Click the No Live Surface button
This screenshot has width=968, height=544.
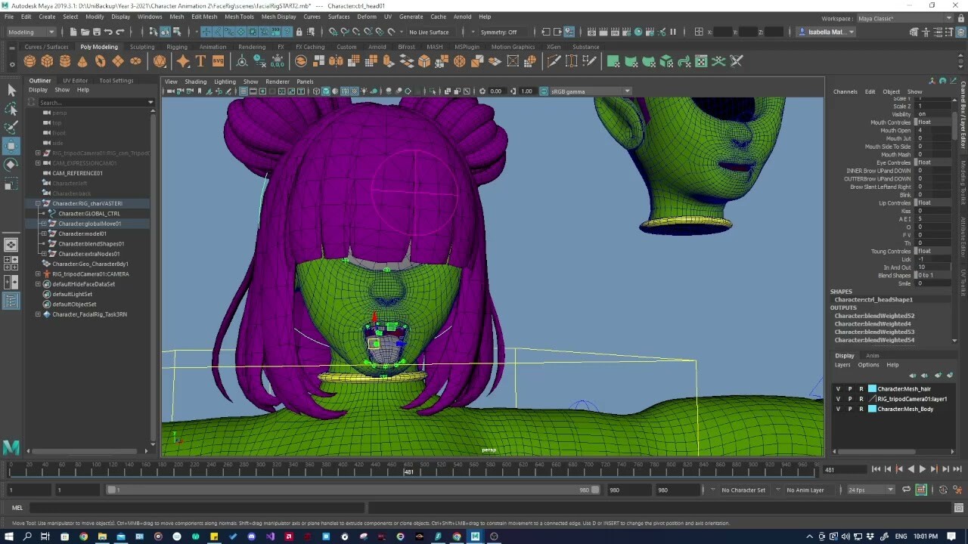pyautogui.click(x=428, y=32)
